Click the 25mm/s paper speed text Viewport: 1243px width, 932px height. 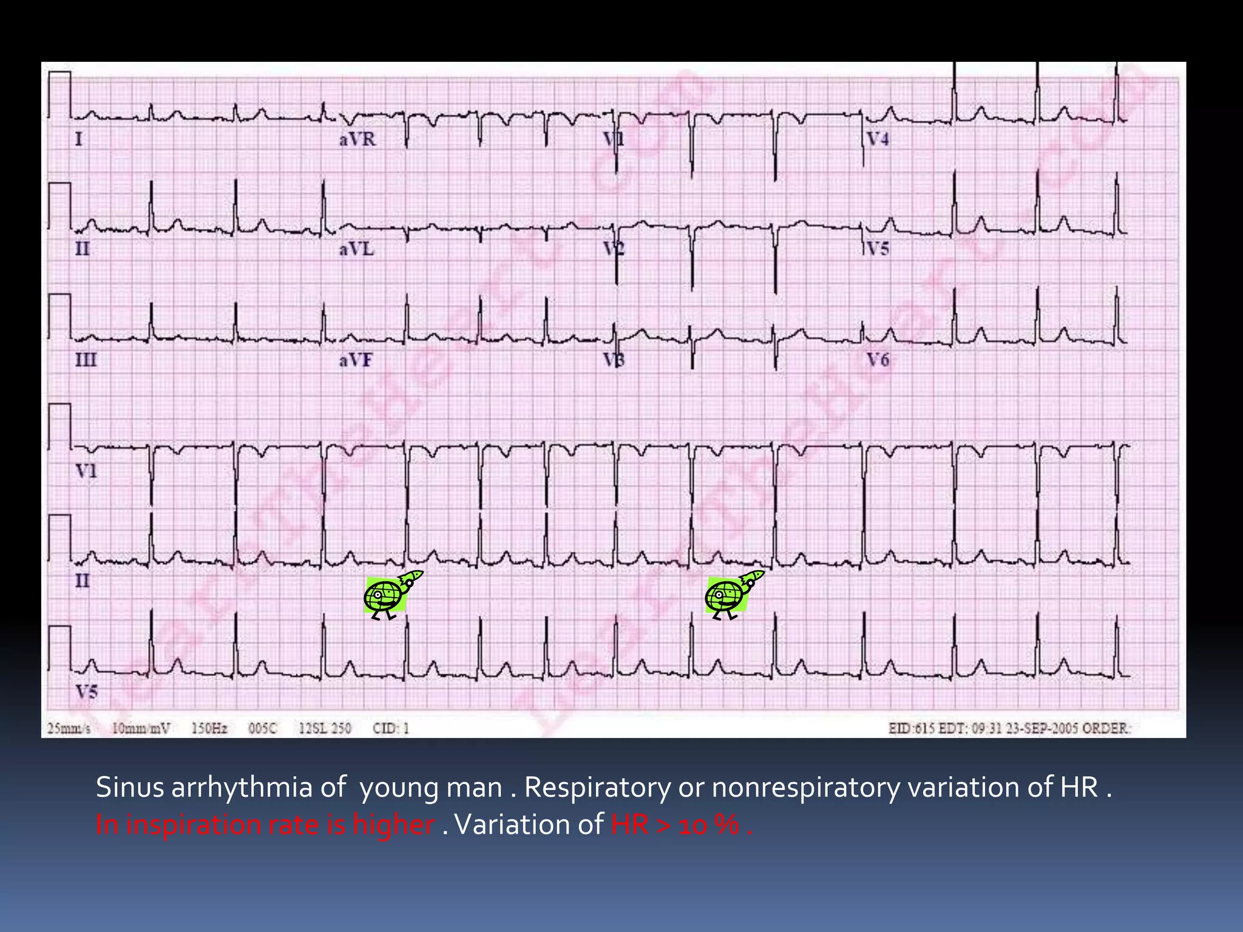[x=69, y=728]
